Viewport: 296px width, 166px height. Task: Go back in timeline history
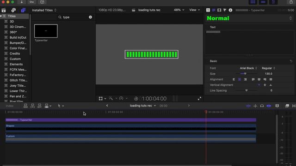click(x=107, y=106)
